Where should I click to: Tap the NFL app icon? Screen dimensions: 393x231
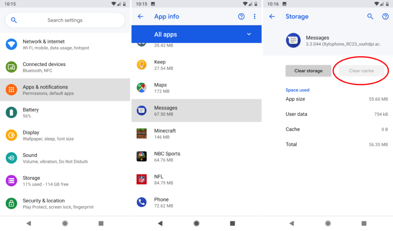(141, 179)
